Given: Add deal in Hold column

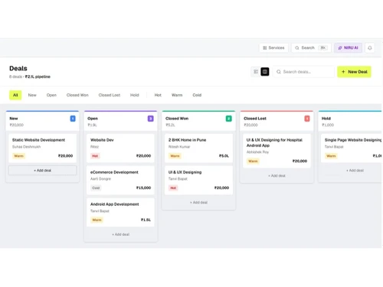Looking at the screenshot, I should [x=355, y=171].
